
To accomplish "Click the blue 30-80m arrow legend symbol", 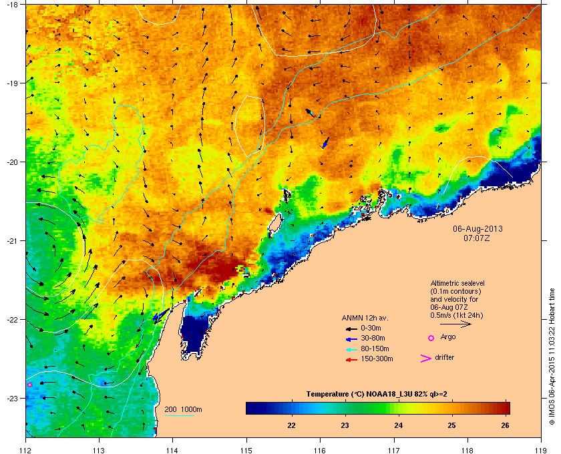I will tap(351, 339).
